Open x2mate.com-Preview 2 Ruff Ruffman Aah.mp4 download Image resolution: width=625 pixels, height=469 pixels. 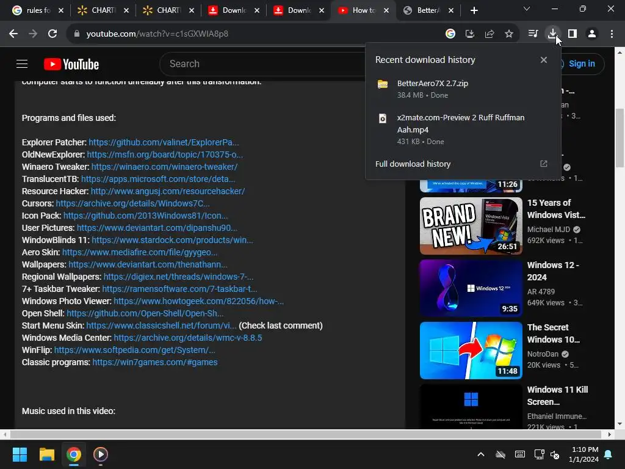(x=463, y=129)
